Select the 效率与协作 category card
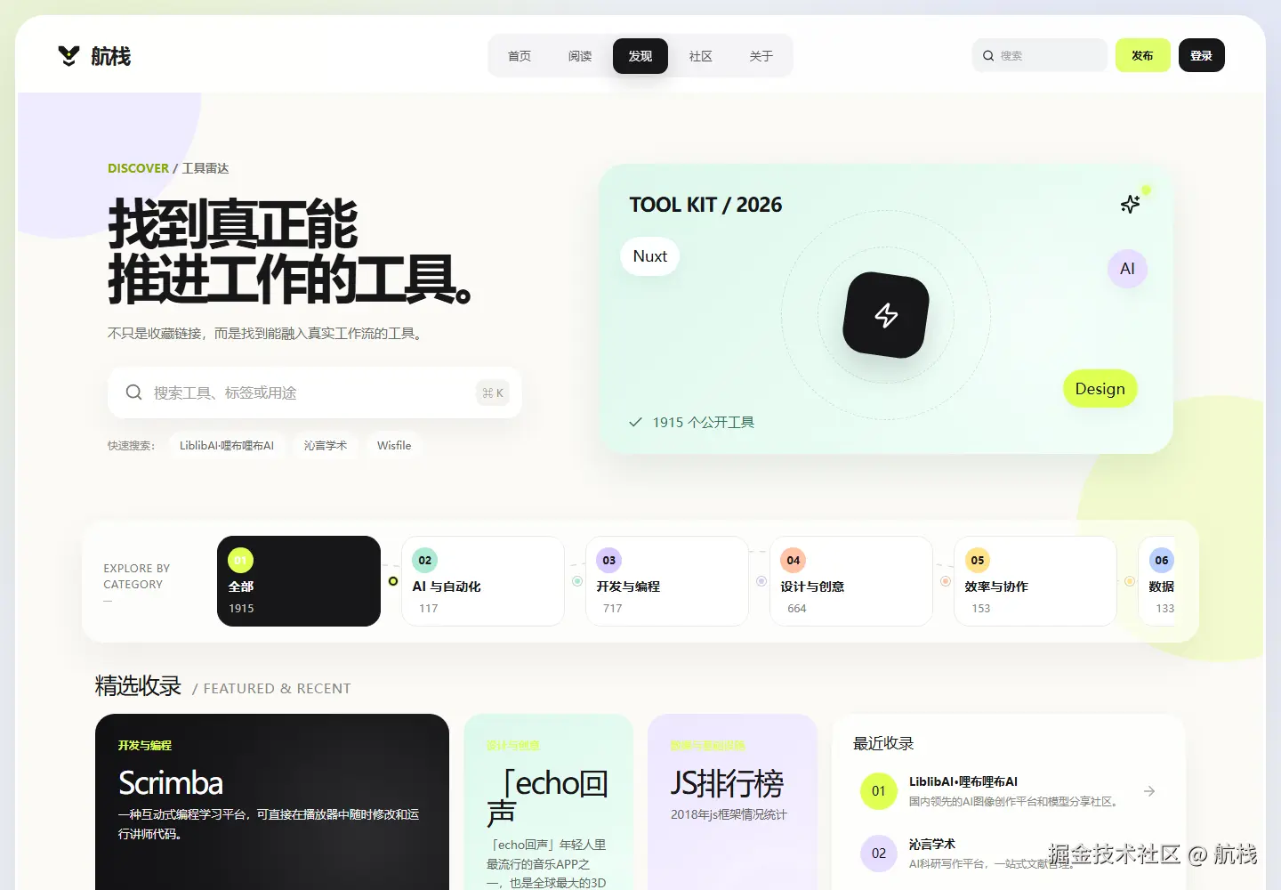Image resolution: width=1281 pixels, height=890 pixels. click(x=1035, y=581)
